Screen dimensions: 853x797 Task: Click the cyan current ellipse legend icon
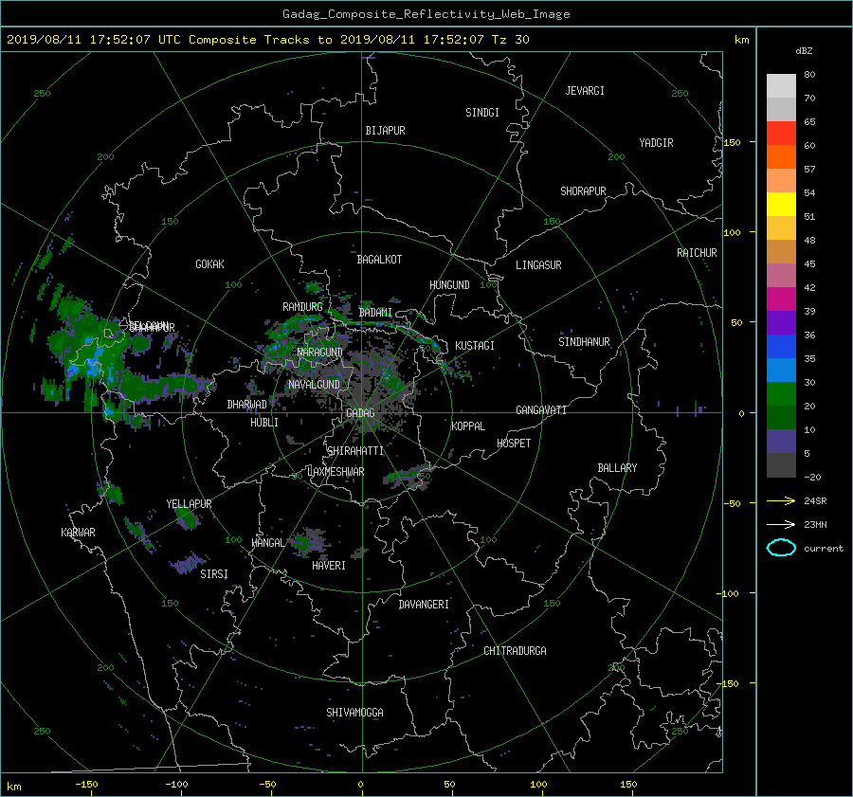click(781, 548)
